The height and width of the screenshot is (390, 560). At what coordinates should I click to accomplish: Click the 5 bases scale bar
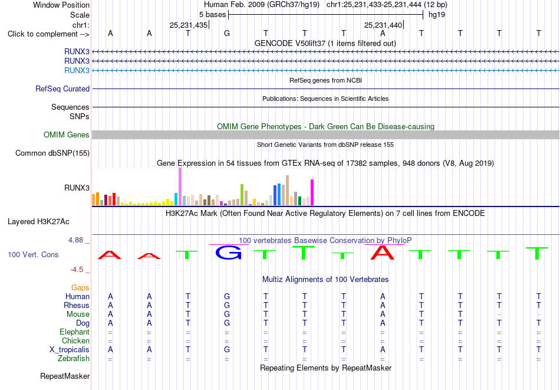pos(326,15)
